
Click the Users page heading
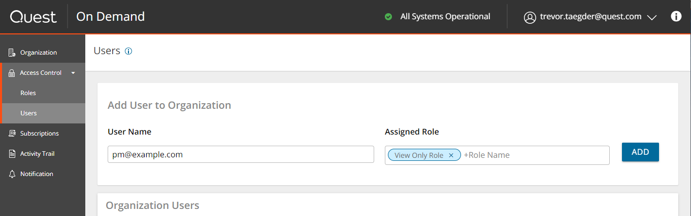point(107,51)
